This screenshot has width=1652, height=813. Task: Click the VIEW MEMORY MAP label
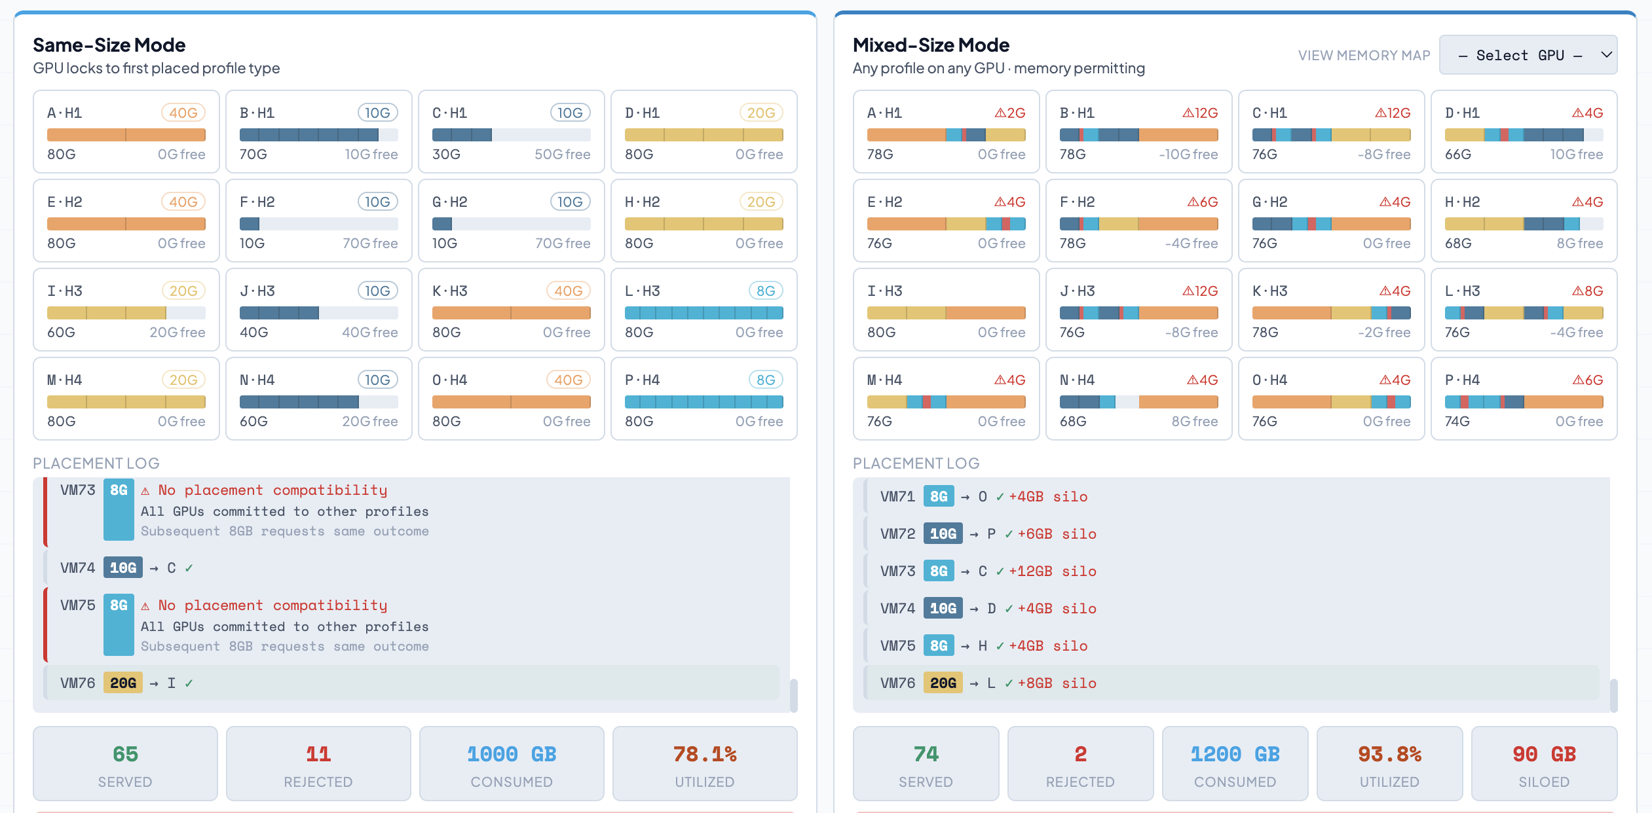[1364, 56]
